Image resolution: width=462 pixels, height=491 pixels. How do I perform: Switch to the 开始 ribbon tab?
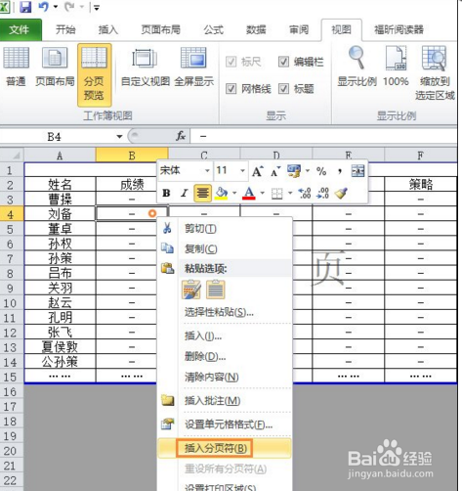(x=65, y=30)
